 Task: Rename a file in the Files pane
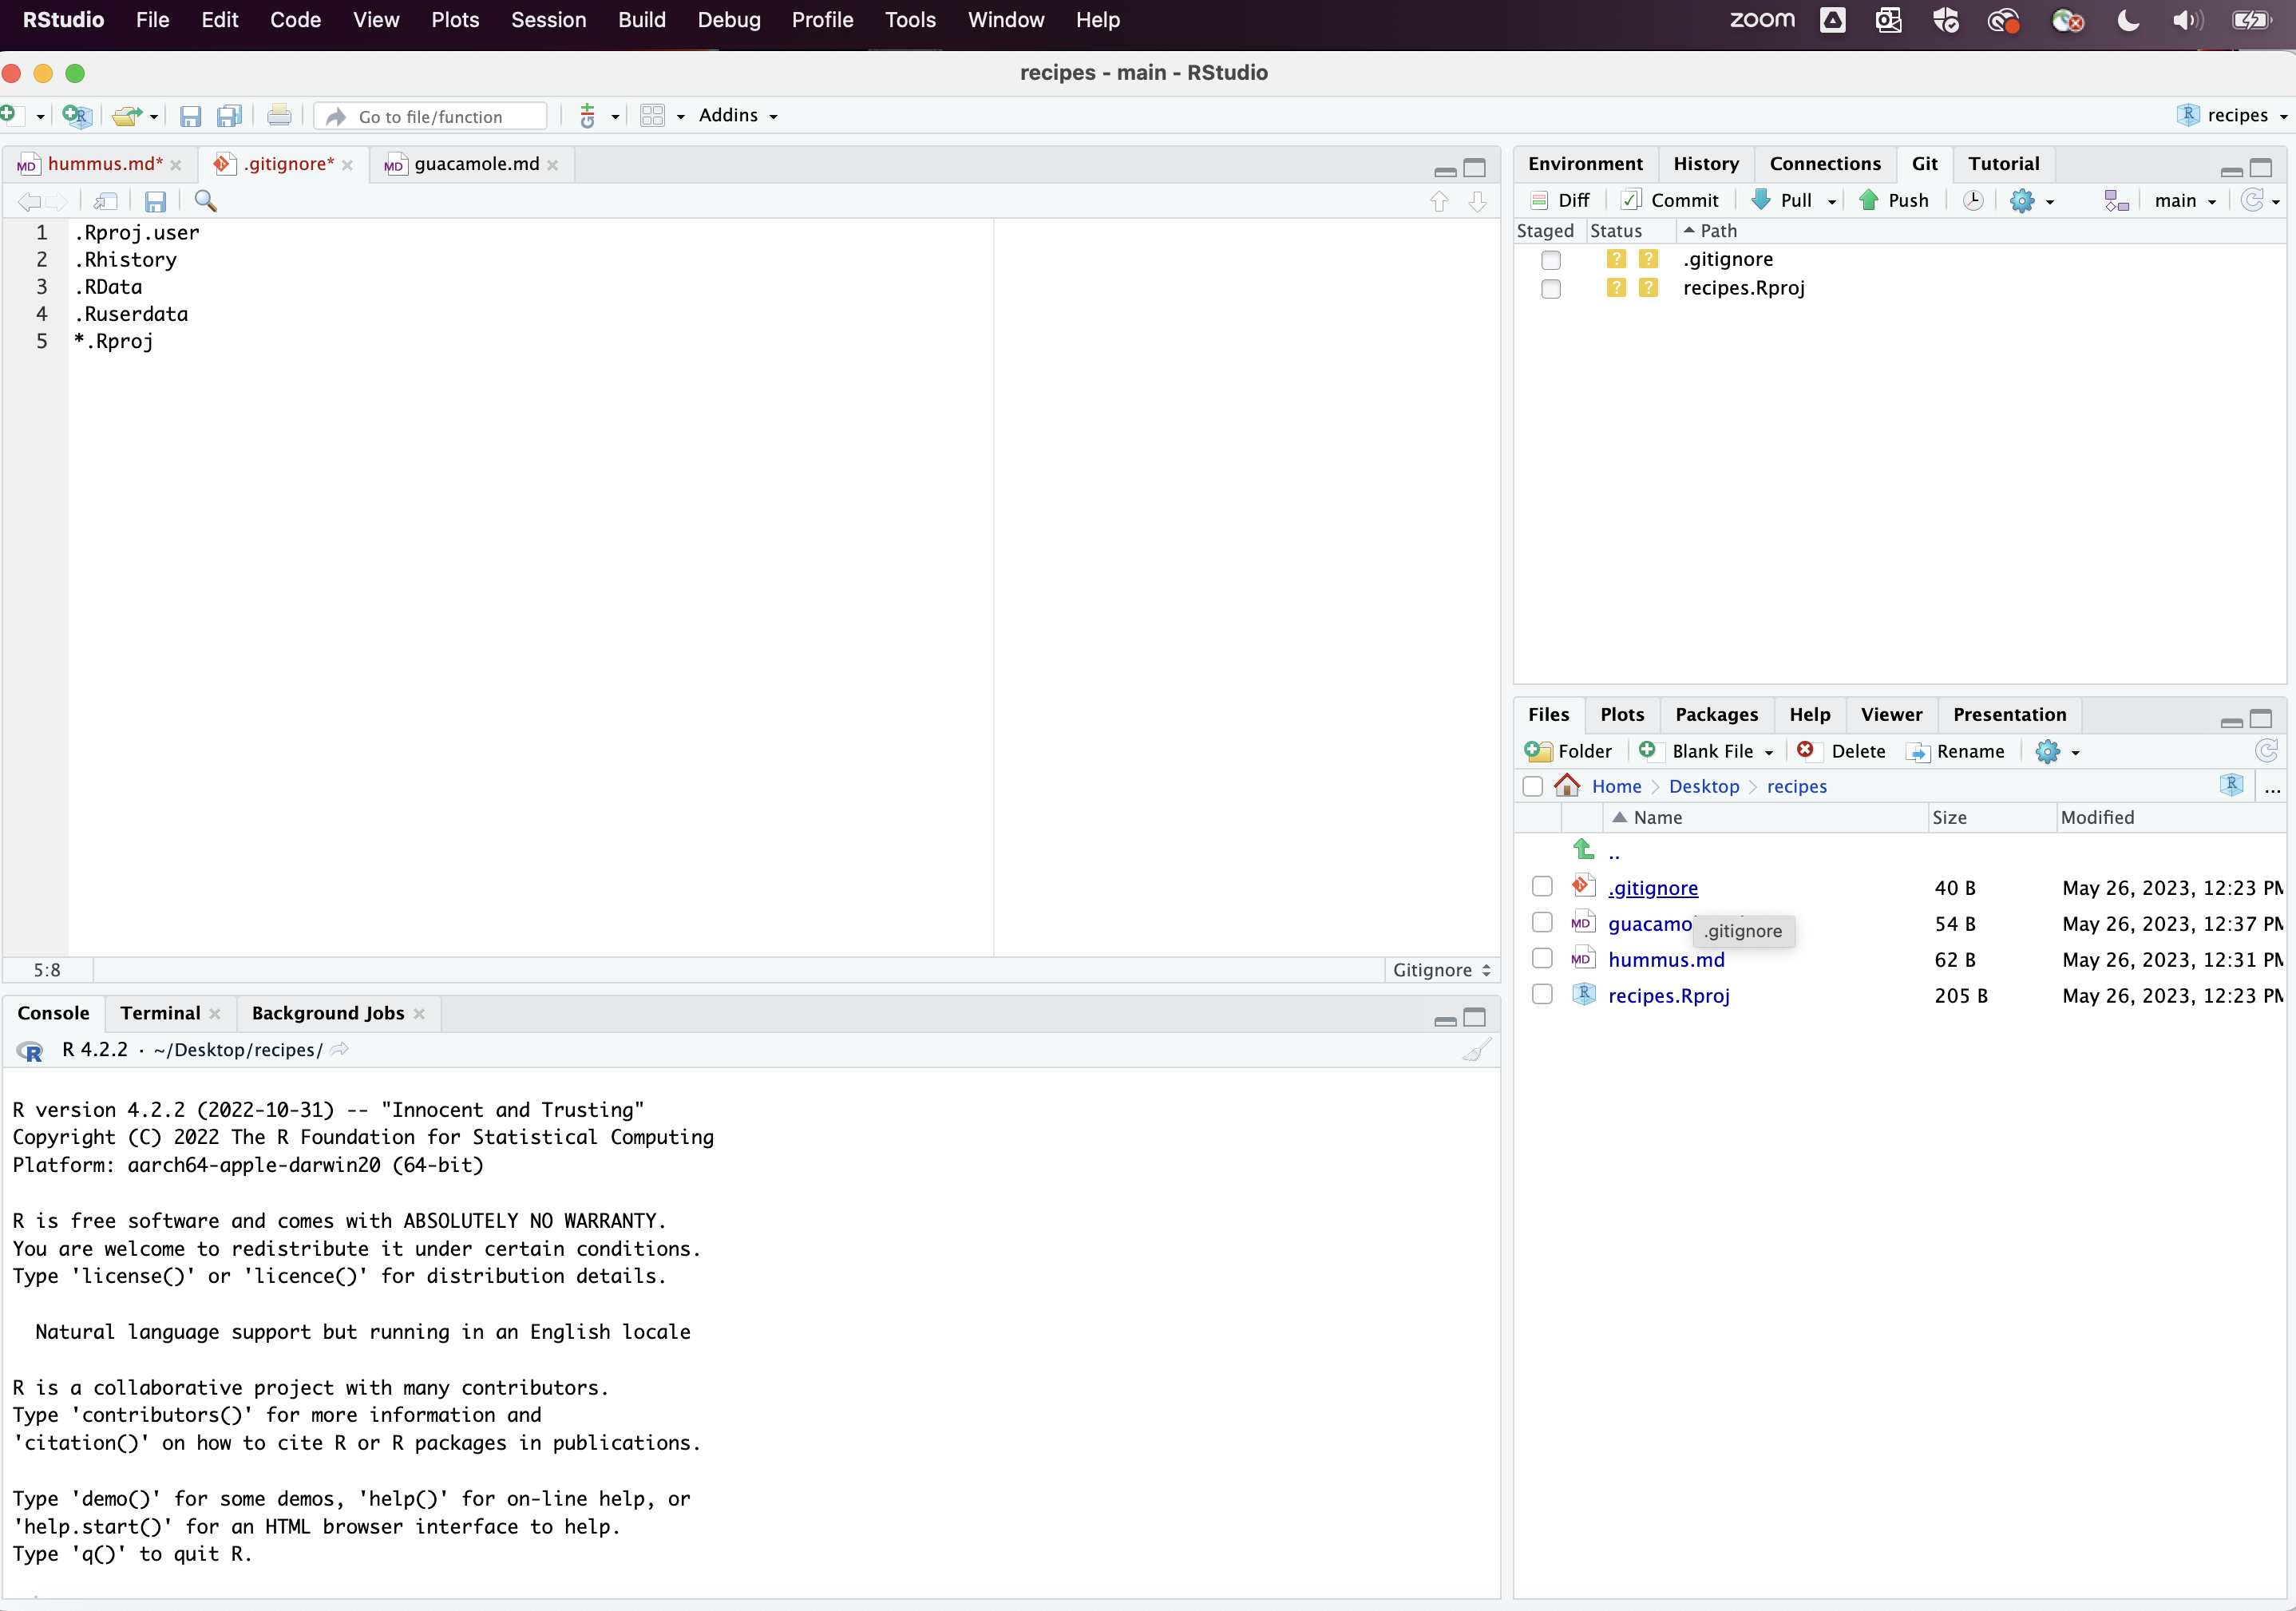(1957, 751)
